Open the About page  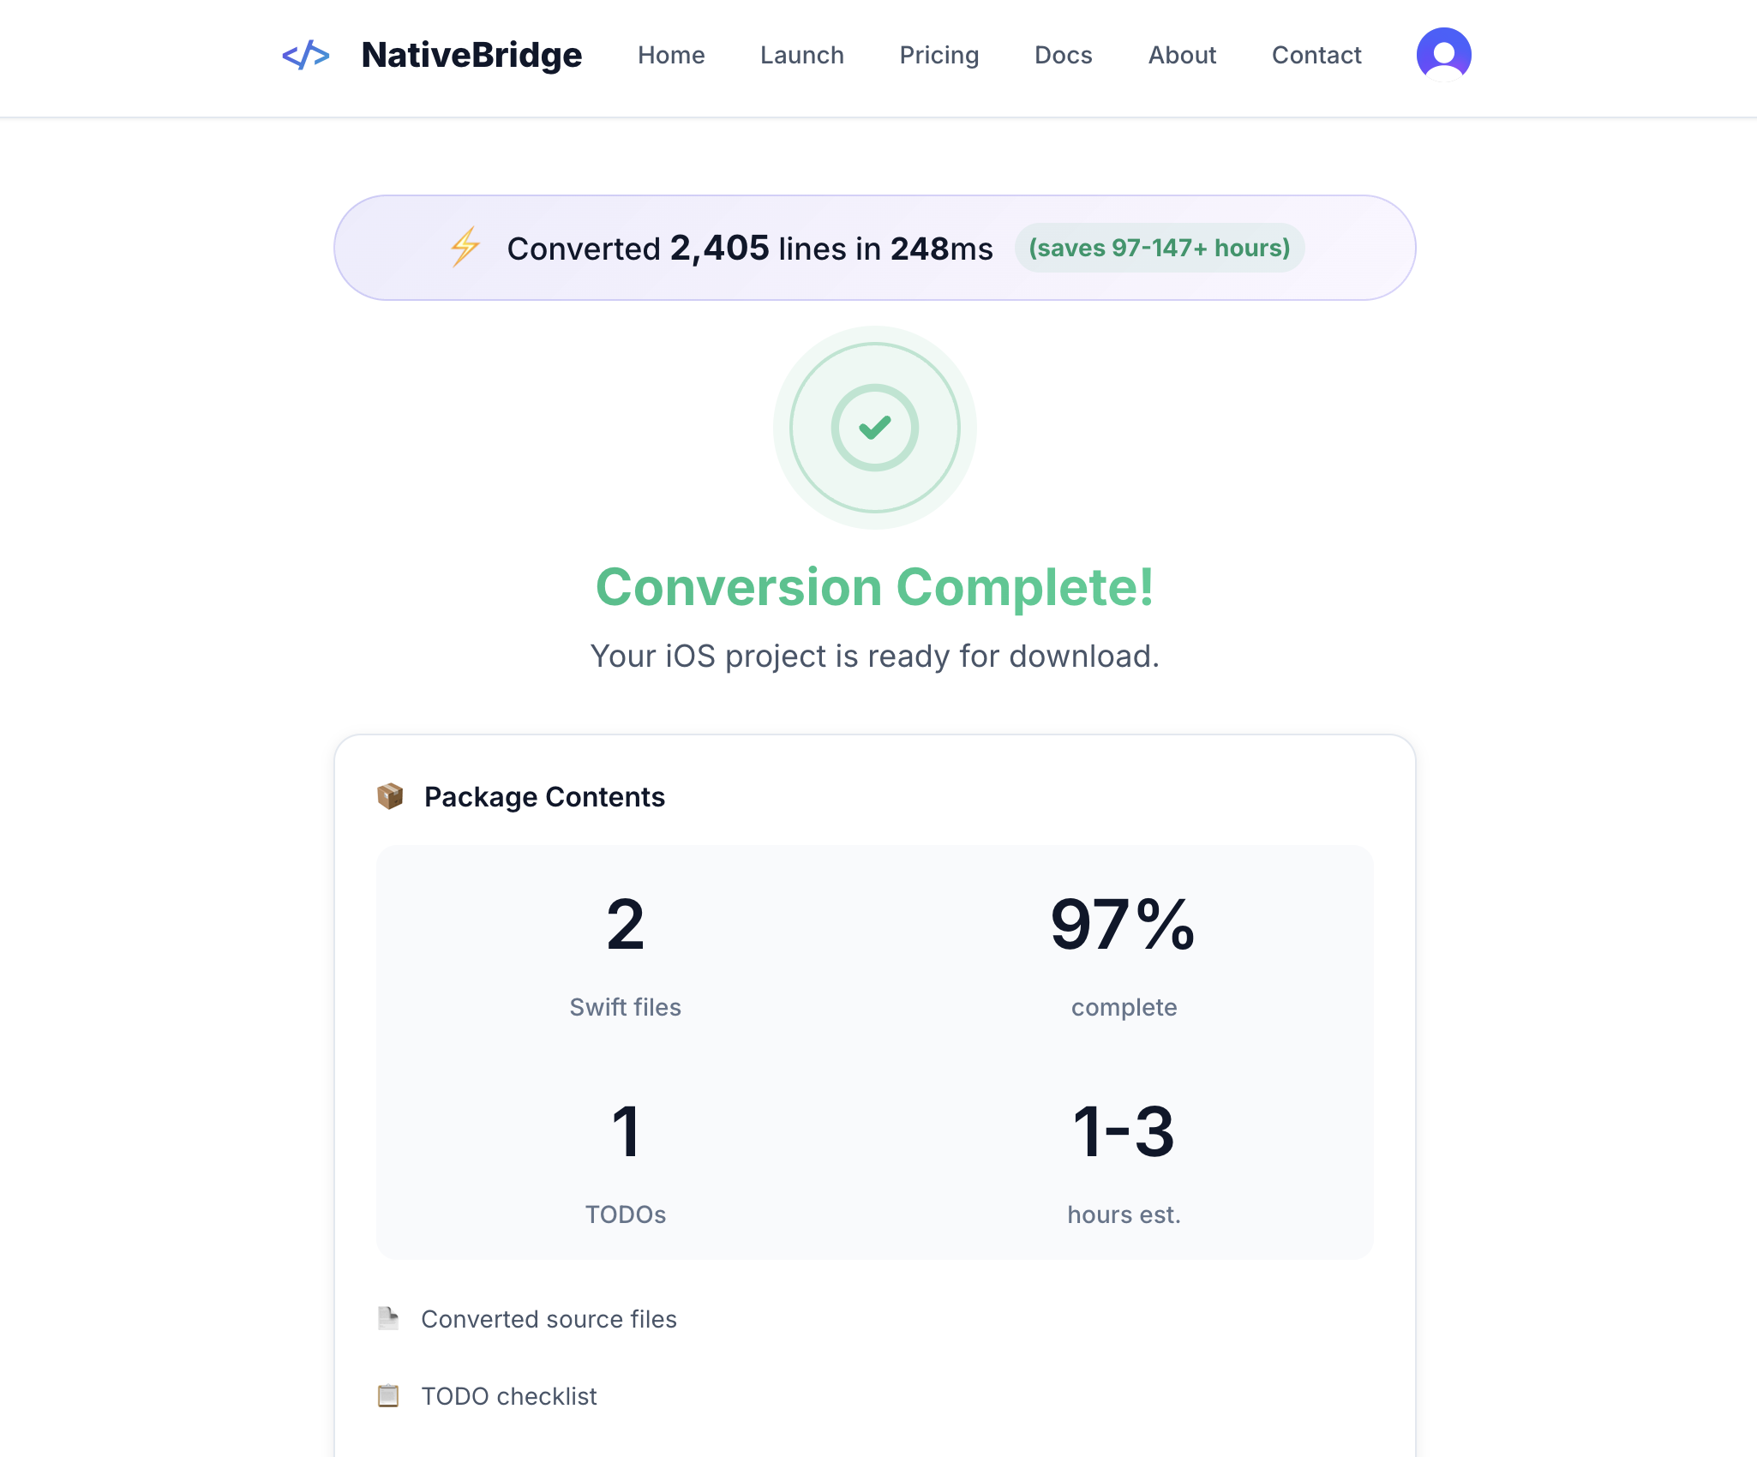1182,55
